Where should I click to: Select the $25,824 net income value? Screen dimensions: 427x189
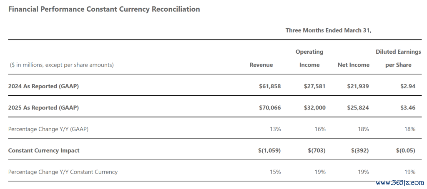click(358, 107)
